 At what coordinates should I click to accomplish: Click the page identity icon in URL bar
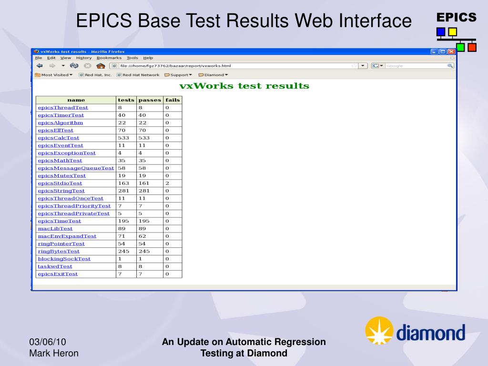coord(114,66)
